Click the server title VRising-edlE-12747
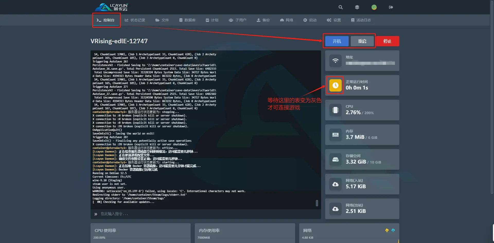This screenshot has width=494, height=243. point(119,41)
